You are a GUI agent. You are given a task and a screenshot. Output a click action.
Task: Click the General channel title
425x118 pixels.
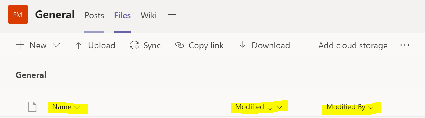point(55,15)
